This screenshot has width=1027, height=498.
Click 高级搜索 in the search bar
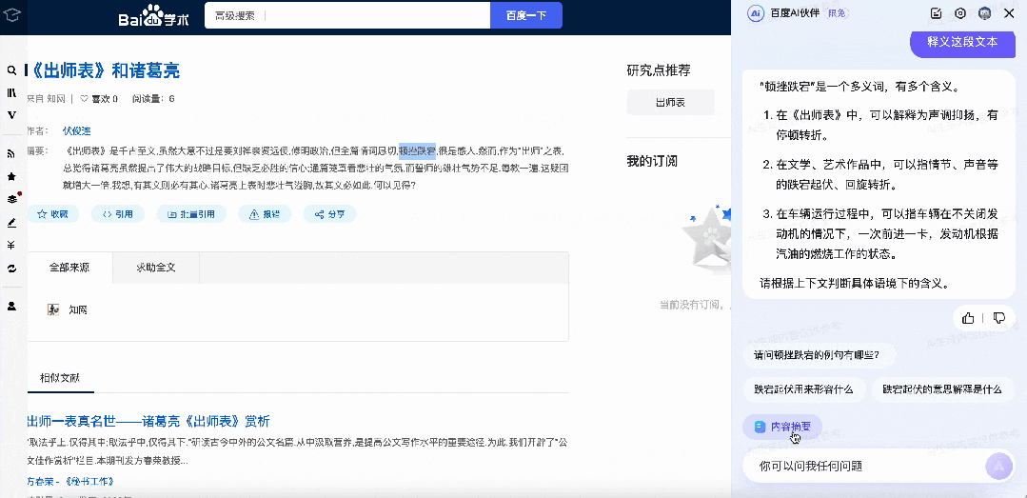point(234,16)
